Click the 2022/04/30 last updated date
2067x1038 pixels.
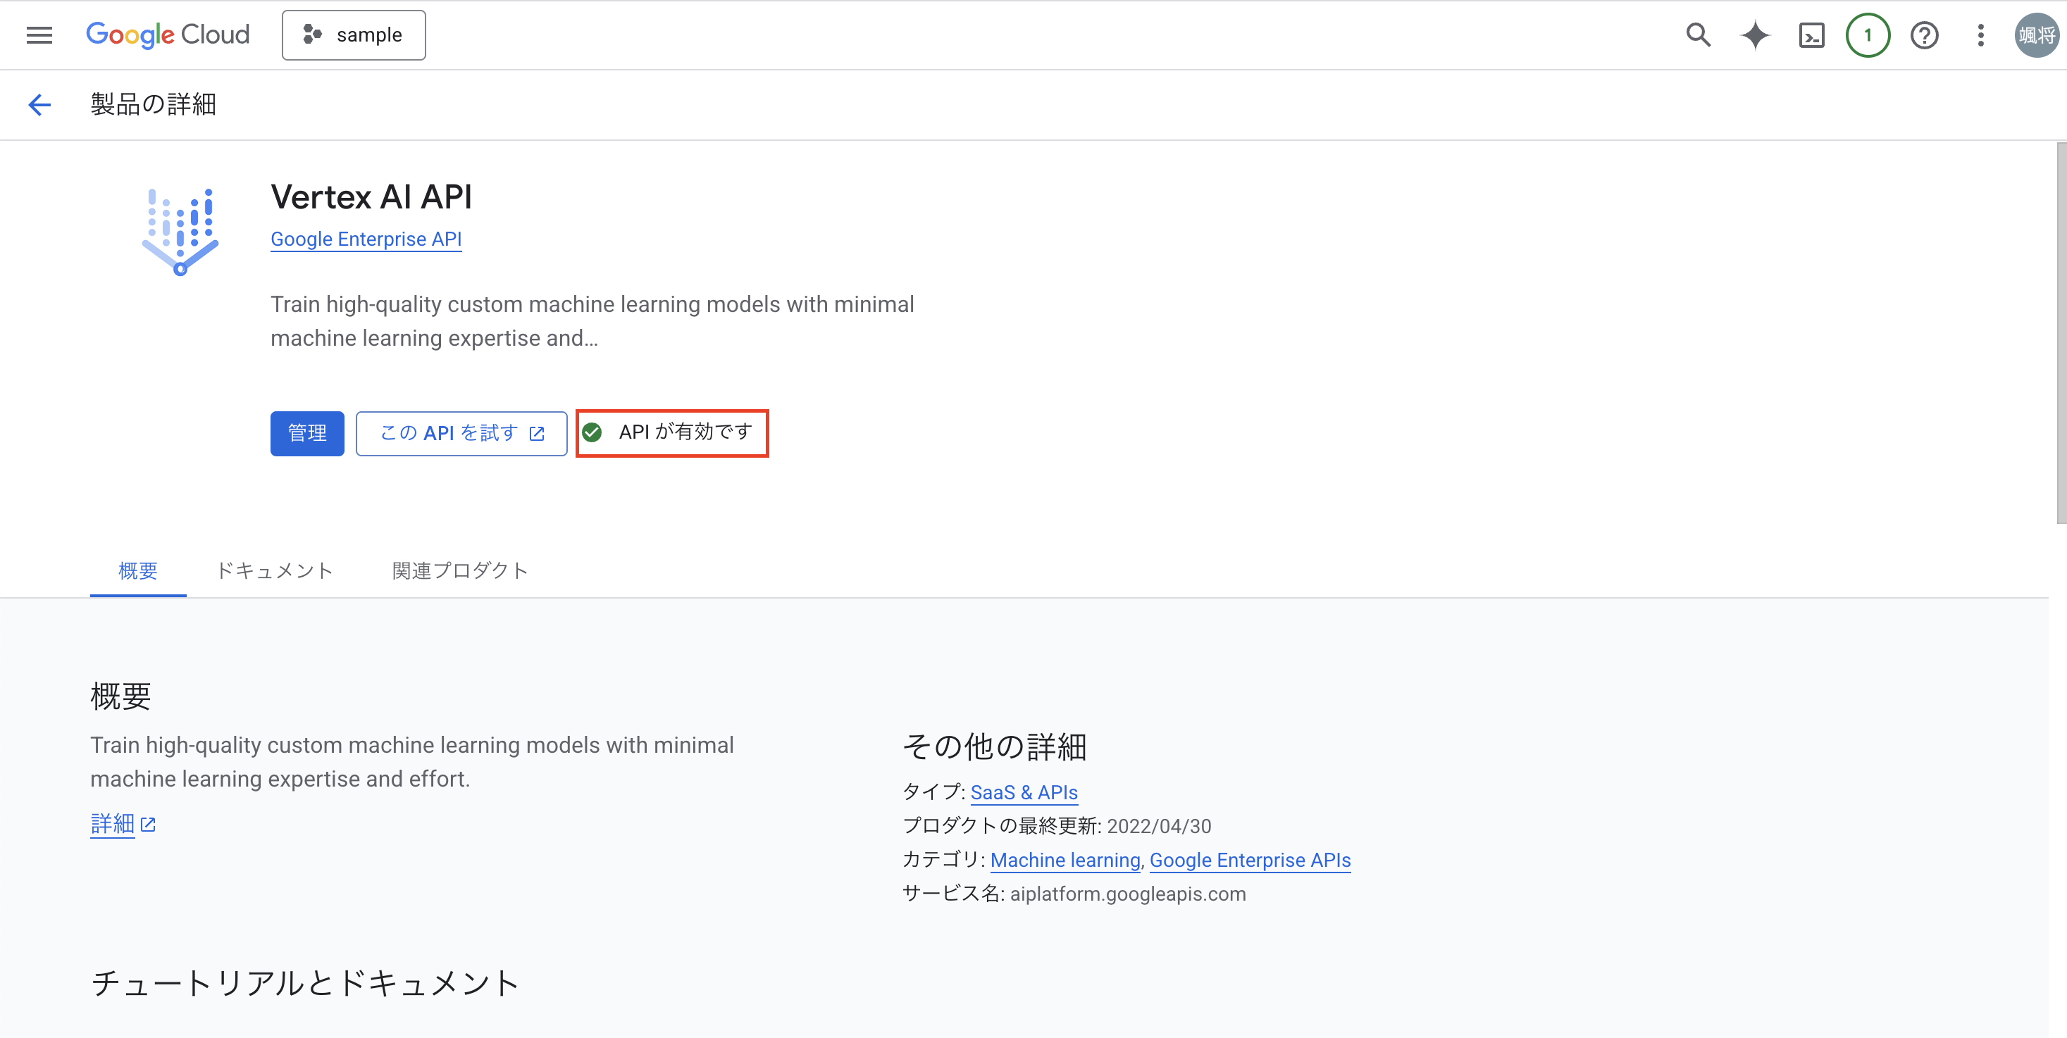point(1159,826)
